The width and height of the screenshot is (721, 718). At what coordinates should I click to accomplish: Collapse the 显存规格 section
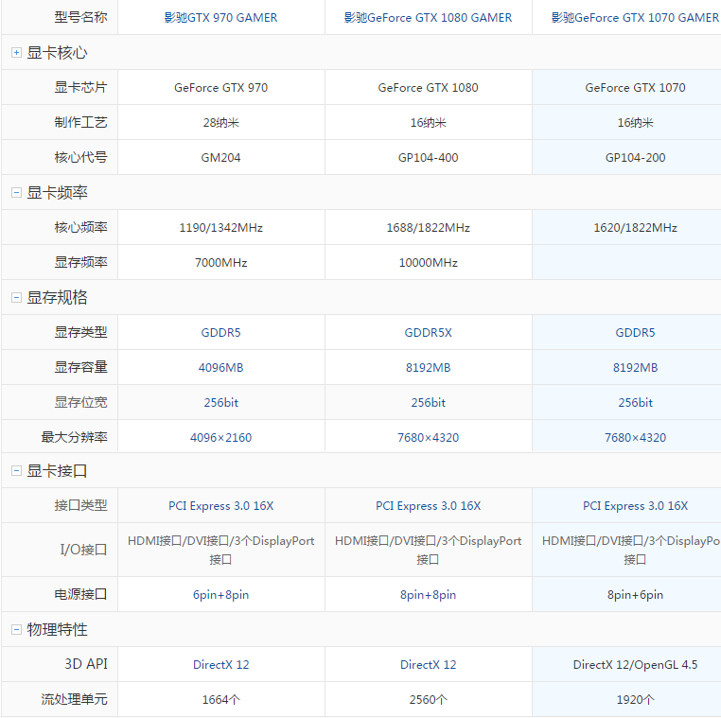point(16,297)
